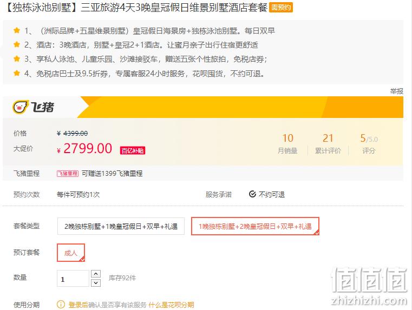Image resolution: width=412 pixels, height=310 pixels.
Task: Click the 需预约 orange badge
Action: pyautogui.click(x=281, y=8)
